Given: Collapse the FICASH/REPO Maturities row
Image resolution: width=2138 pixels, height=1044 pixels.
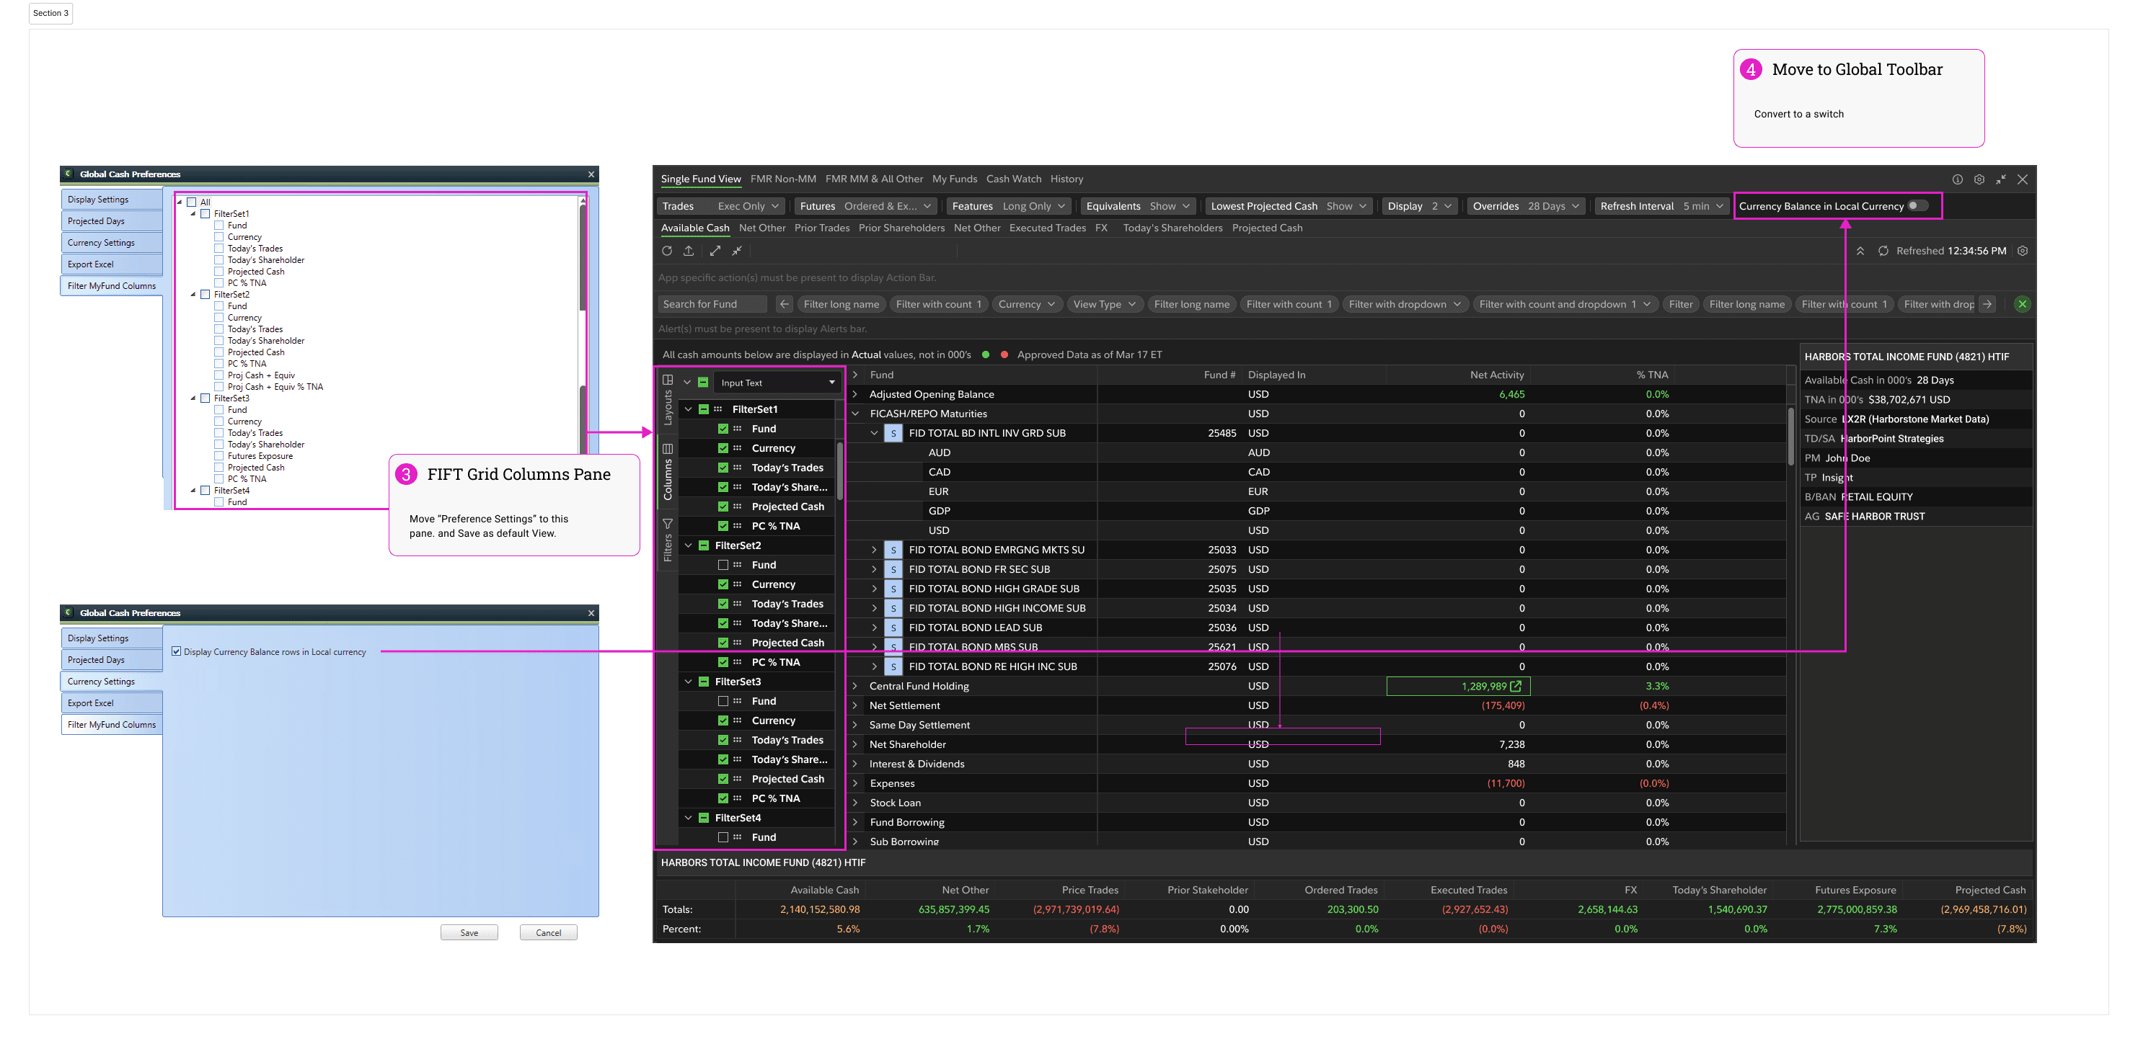Looking at the screenshot, I should (855, 414).
